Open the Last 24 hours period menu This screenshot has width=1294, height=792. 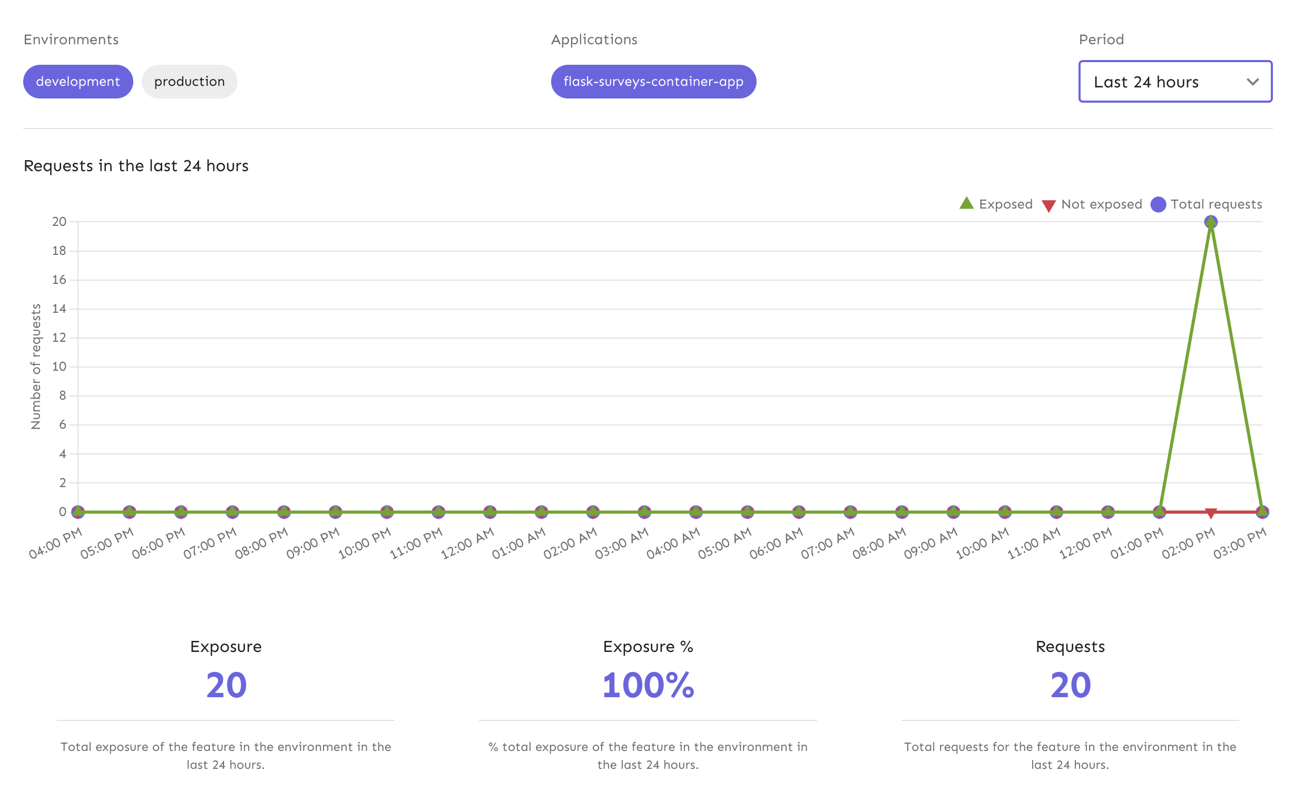[1174, 81]
